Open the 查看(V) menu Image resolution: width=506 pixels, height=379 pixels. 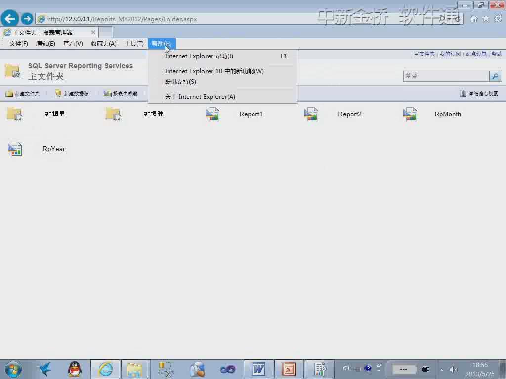73,44
